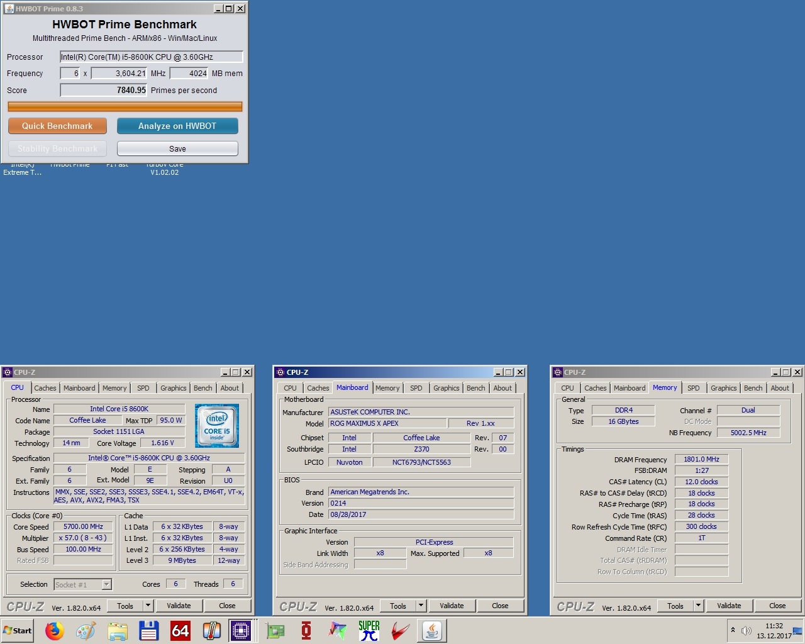Switch to Memory tab in Mainboard CPU-Z window
This screenshot has height=644, width=805.
tap(387, 388)
